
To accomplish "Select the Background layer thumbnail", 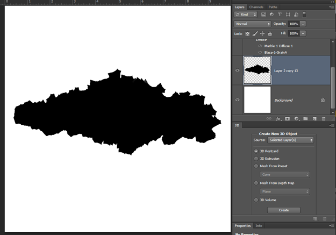I will tap(257, 100).
